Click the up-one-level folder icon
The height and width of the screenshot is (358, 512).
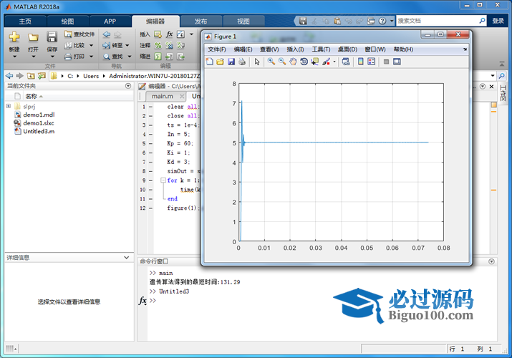(x=31, y=76)
